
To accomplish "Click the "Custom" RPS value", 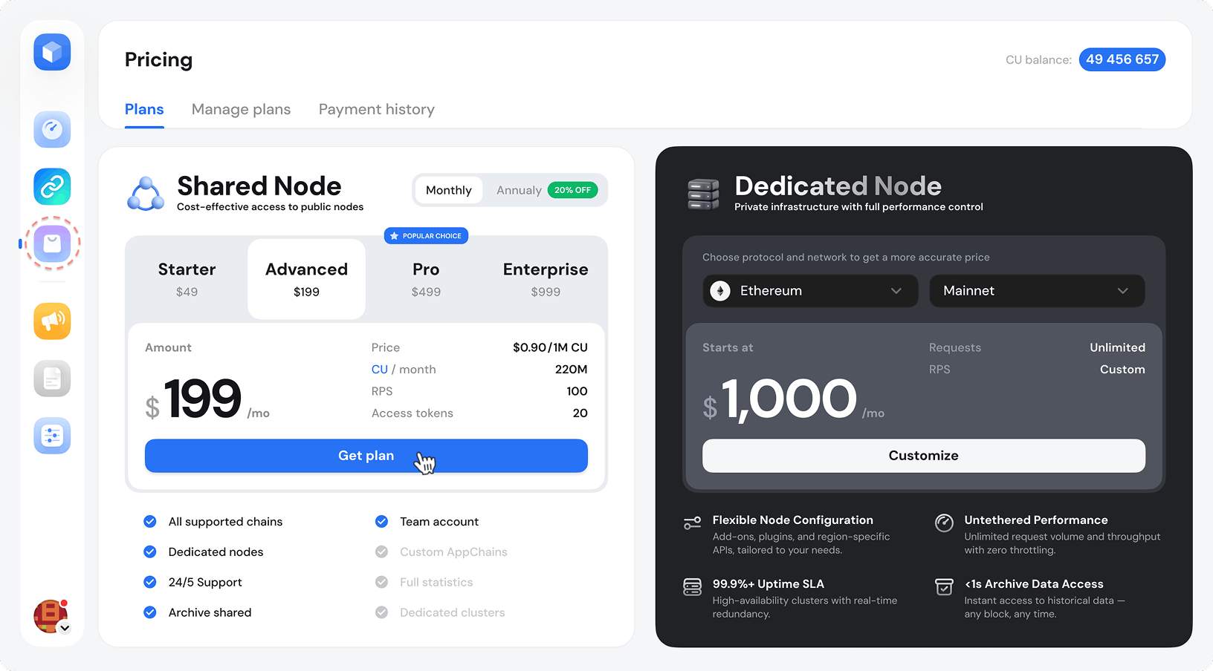I will pos(1122,370).
